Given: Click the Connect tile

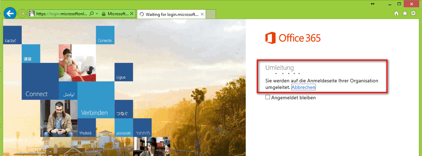Looking at the screenshot, I should tap(40, 81).
